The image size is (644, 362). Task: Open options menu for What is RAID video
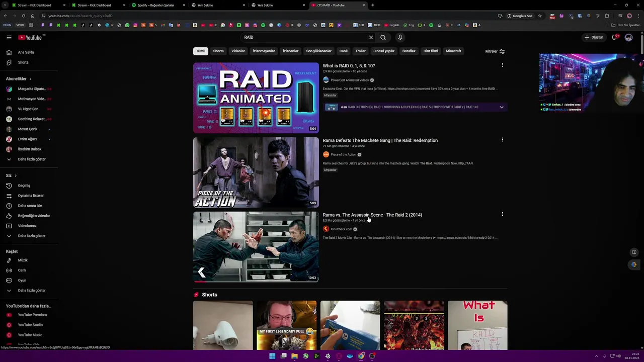click(x=502, y=65)
